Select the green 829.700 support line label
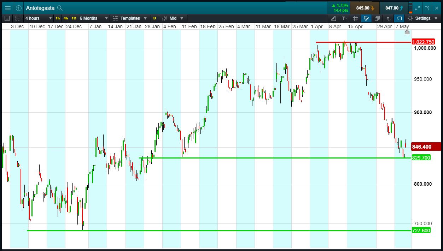The height and width of the screenshot is (251, 443). coord(421,158)
